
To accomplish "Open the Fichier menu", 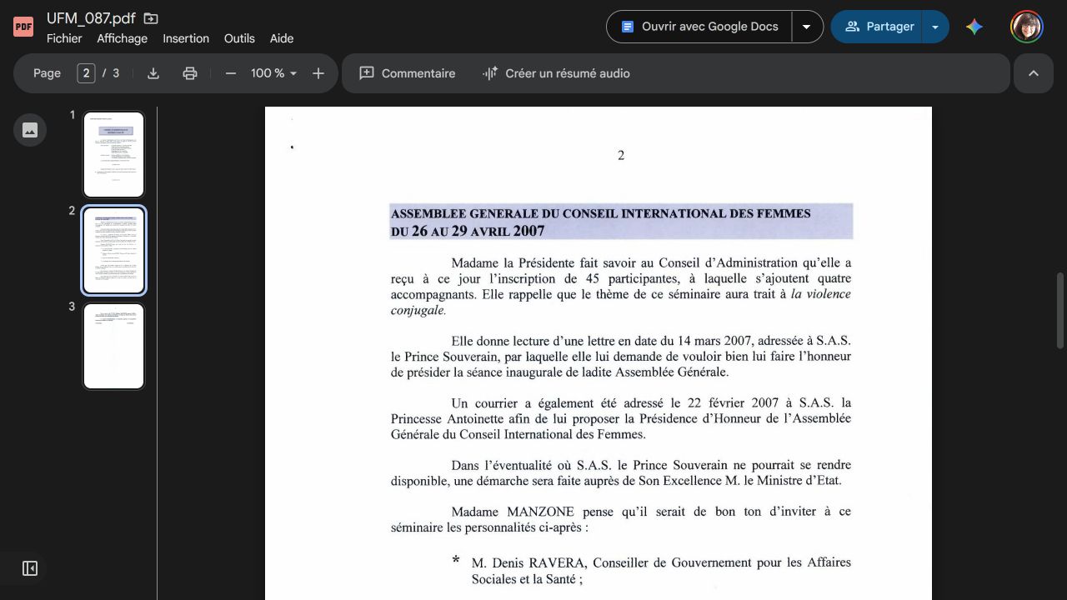I will coord(64,38).
